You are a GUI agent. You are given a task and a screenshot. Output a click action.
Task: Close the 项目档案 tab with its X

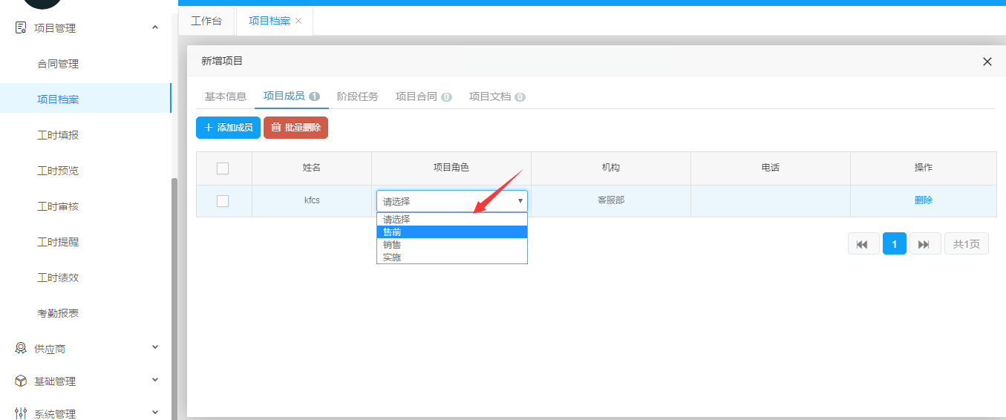(x=298, y=21)
